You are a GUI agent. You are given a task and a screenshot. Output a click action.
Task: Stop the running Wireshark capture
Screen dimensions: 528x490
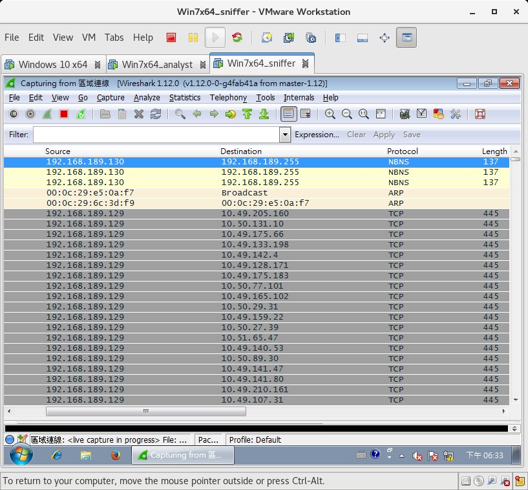(64, 114)
